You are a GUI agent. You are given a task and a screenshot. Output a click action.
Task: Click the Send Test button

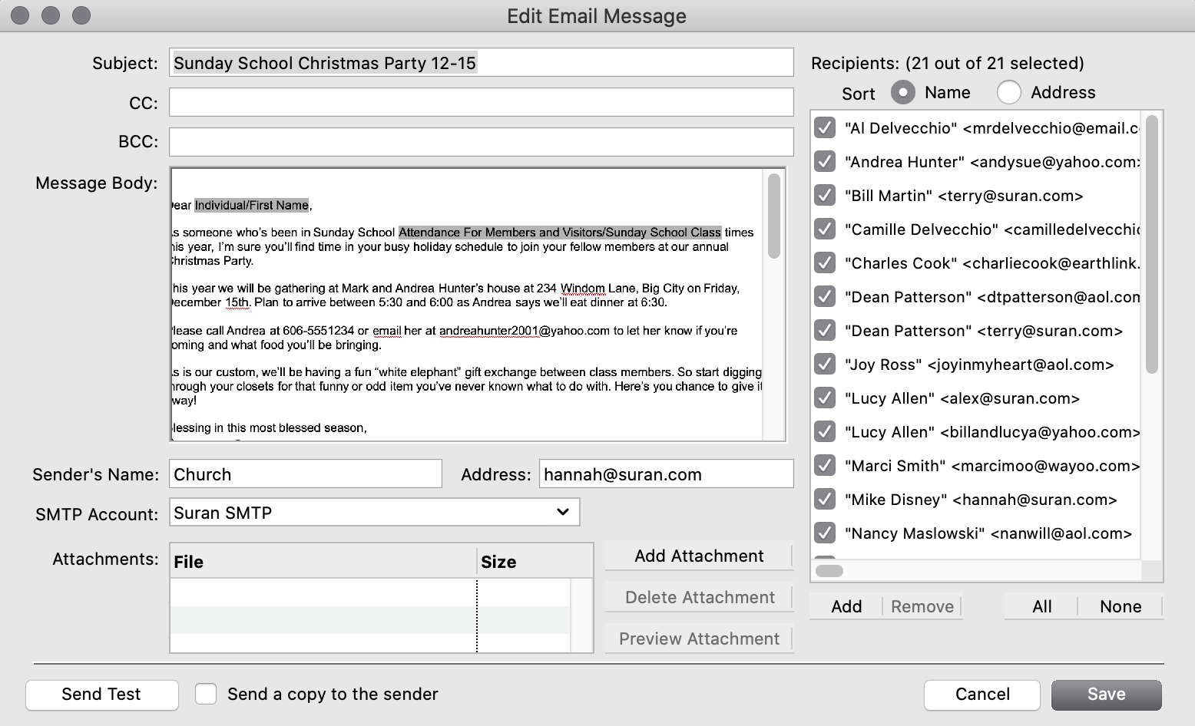coord(101,695)
